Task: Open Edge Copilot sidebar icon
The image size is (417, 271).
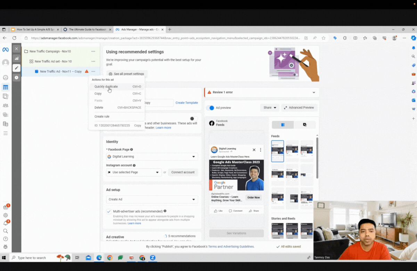Action: [414, 38]
